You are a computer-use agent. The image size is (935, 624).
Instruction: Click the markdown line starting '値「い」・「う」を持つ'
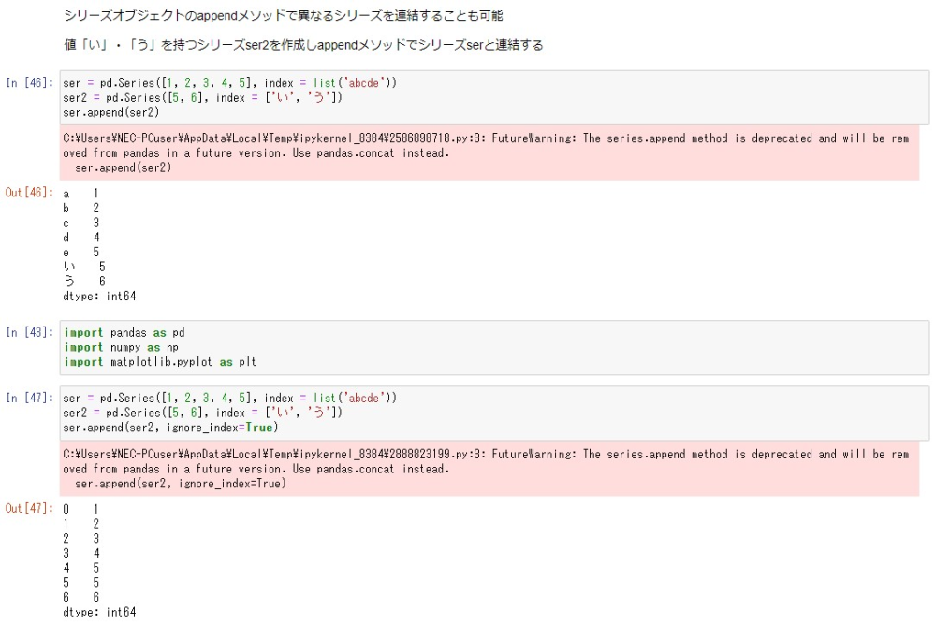pyautogui.click(x=303, y=45)
